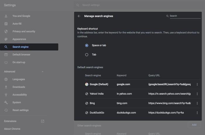Screen dimensions: 205x135
Task: Click the magnifier icon in Manage search engines search
Action: pos(167,16)
